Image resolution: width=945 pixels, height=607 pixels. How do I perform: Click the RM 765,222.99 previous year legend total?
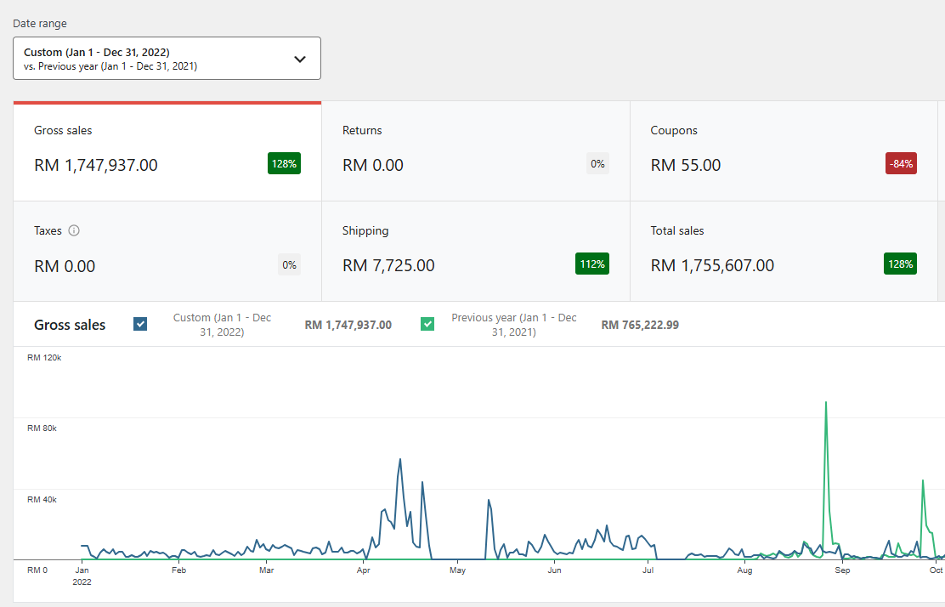pyautogui.click(x=640, y=325)
